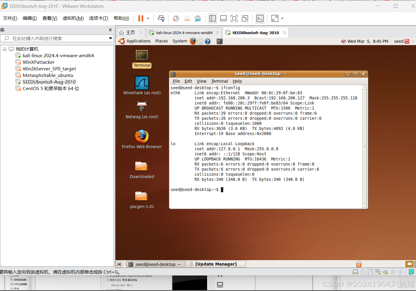
Task: Open Netwag (as root) desktop icon
Action: pyautogui.click(x=142, y=110)
